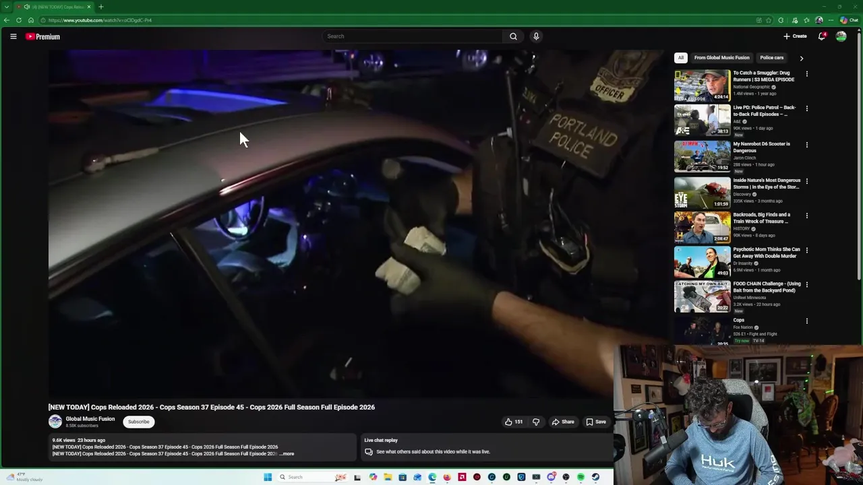Subscribe to Global Music Fusion
This screenshot has width=863, height=485.
point(139,422)
